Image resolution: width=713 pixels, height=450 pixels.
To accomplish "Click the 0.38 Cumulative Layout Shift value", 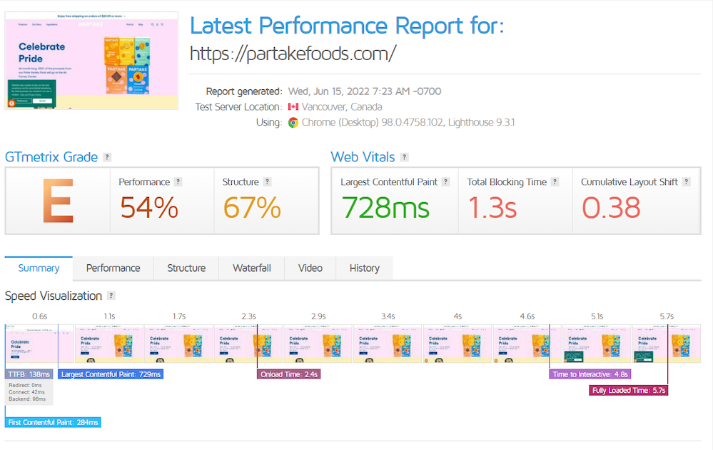I will [x=611, y=207].
